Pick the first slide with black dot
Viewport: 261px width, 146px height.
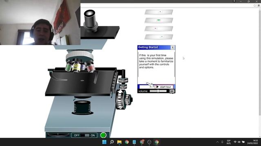159,12
